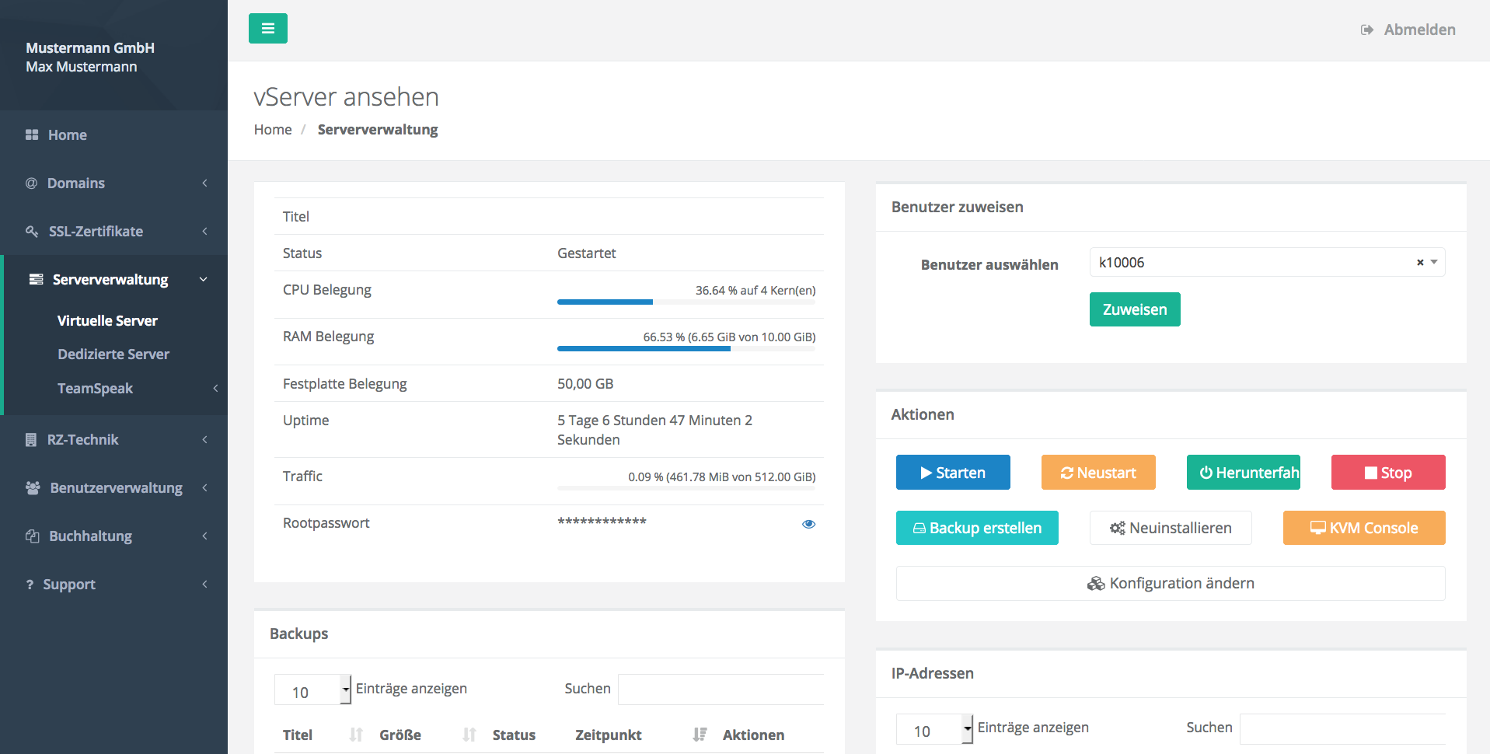Image resolution: width=1490 pixels, height=754 pixels.
Task: Select Support in the sidebar
Action: 69,584
